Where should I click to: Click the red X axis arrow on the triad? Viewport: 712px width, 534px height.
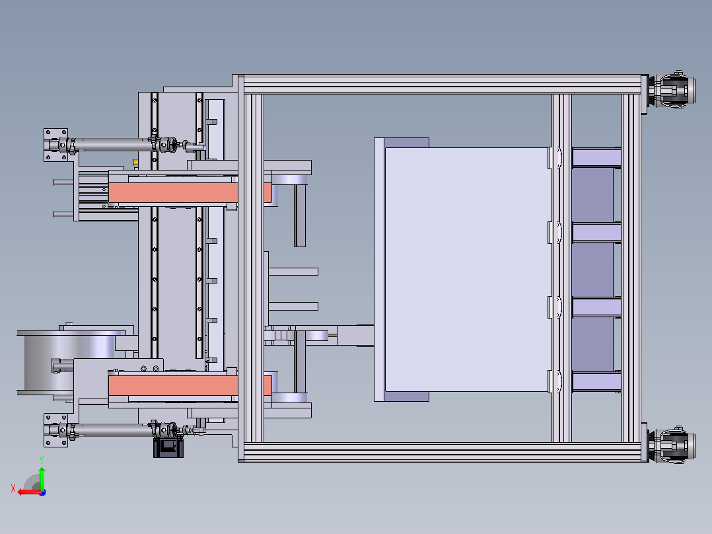coord(28,492)
